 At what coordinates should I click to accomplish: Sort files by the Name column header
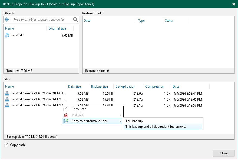tap(9, 86)
